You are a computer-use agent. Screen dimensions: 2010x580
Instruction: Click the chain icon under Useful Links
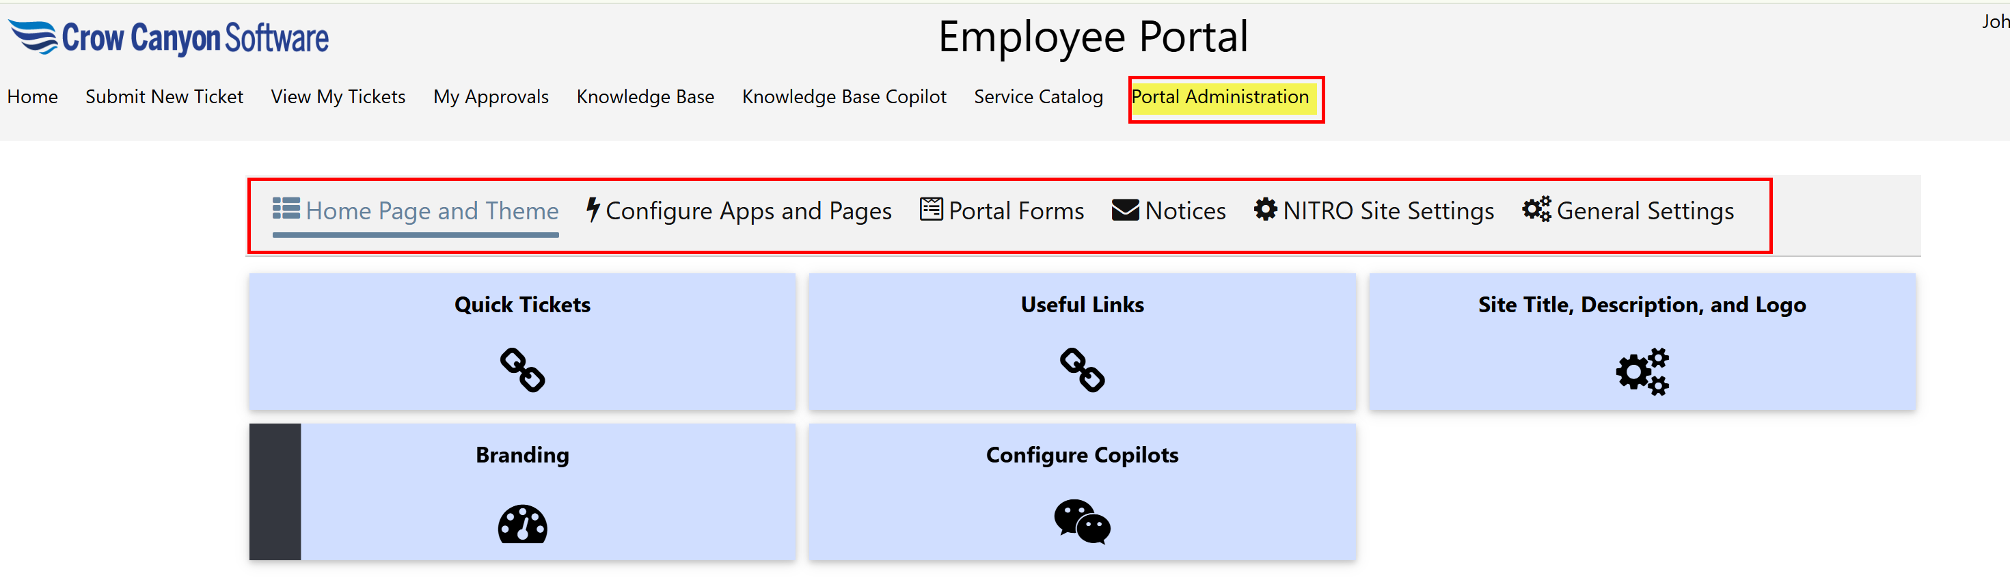point(1081,370)
